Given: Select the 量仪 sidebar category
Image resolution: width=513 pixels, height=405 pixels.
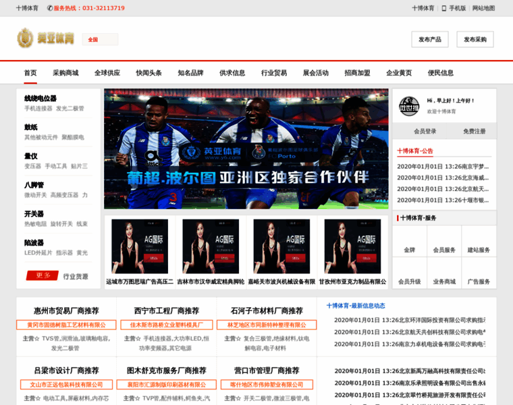Looking at the screenshot, I should click(x=31, y=156).
